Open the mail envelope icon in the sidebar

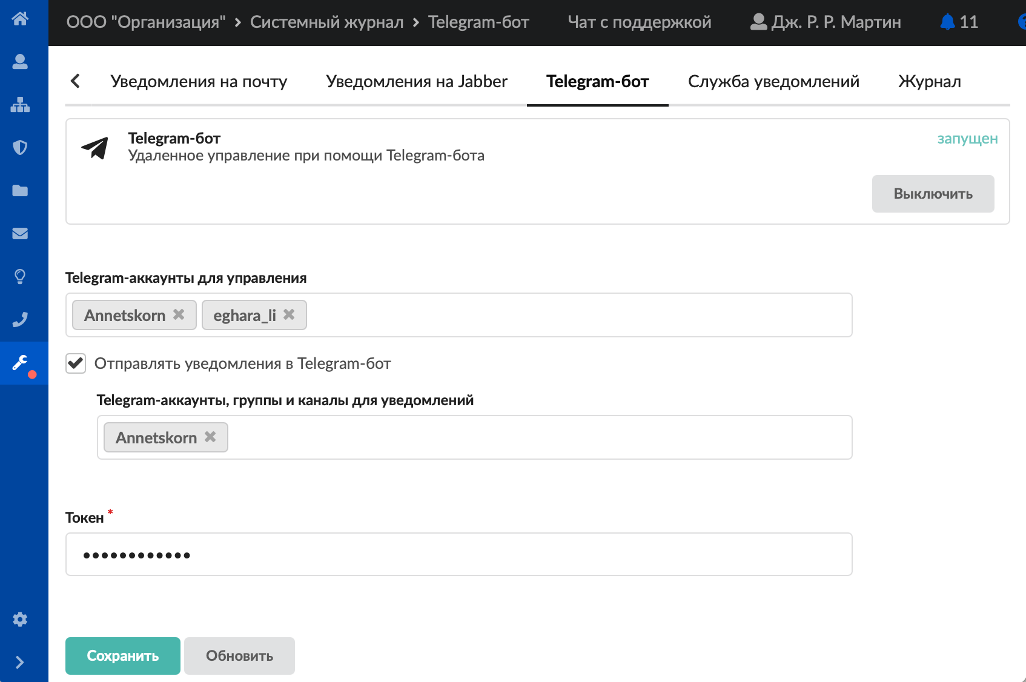pyautogui.click(x=20, y=234)
